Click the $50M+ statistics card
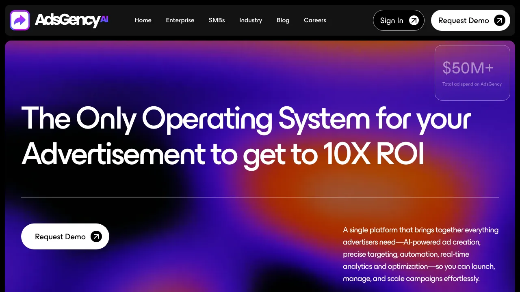520x292 pixels. point(472,73)
